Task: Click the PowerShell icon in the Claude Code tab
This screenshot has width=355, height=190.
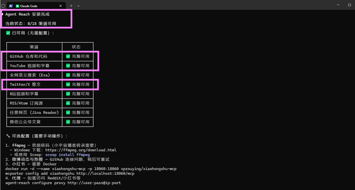Action: click(x=11, y=6)
